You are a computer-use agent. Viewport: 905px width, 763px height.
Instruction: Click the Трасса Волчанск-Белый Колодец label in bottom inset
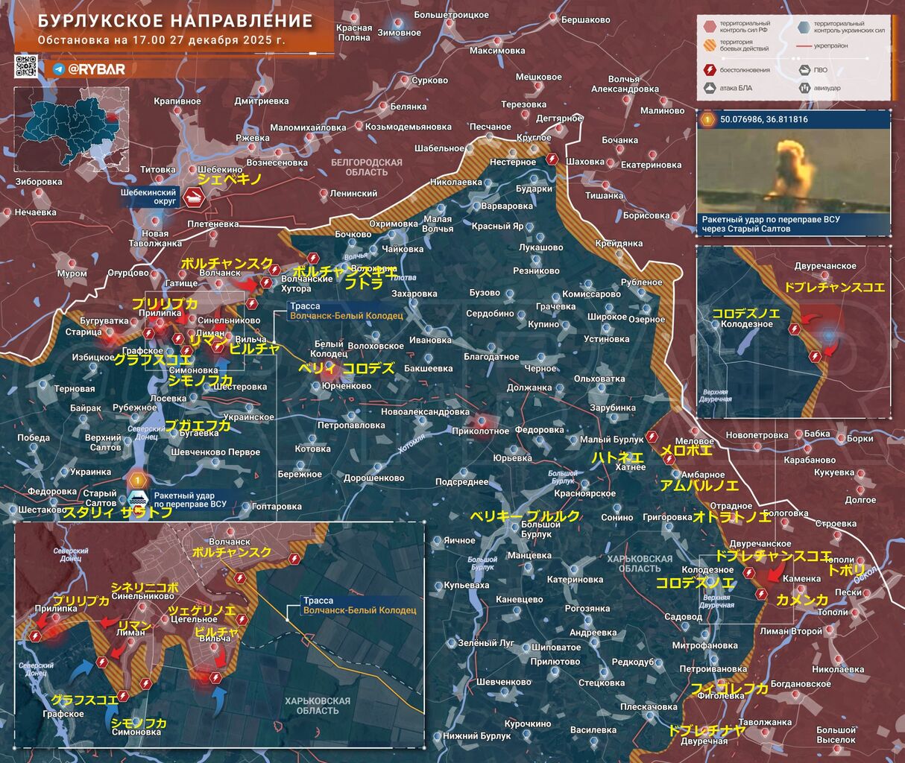point(359,605)
